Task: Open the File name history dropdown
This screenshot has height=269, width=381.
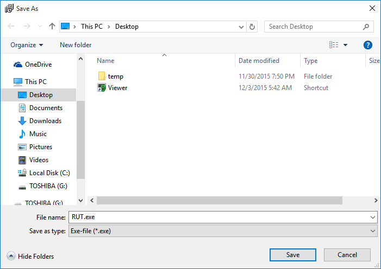Action: [x=372, y=217]
